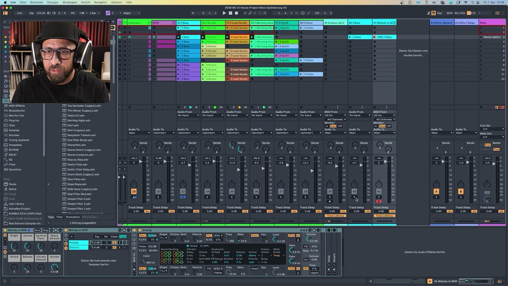Unfold track 41 Melody to MIDI arrow
The image size is (508, 286).
394,23
